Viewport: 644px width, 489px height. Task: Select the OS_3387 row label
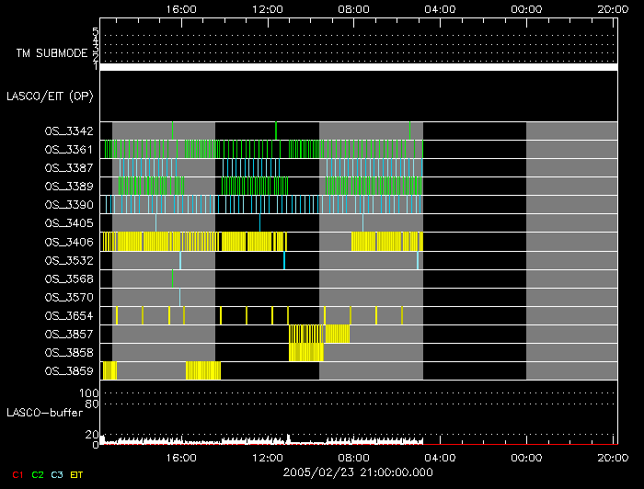click(69, 168)
